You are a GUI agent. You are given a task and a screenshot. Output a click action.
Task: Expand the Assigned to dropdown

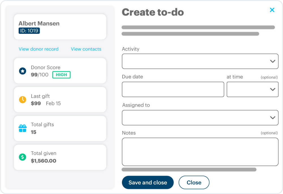[x=200, y=118]
